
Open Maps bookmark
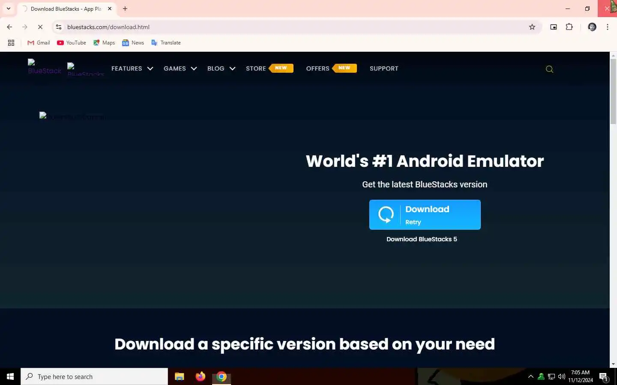104,43
